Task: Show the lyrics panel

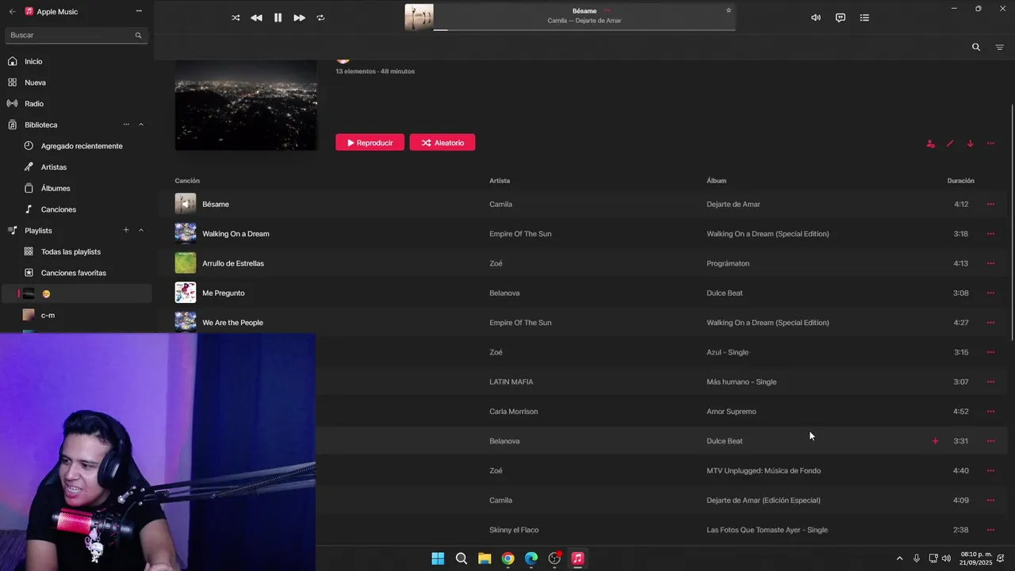Action: (840, 17)
